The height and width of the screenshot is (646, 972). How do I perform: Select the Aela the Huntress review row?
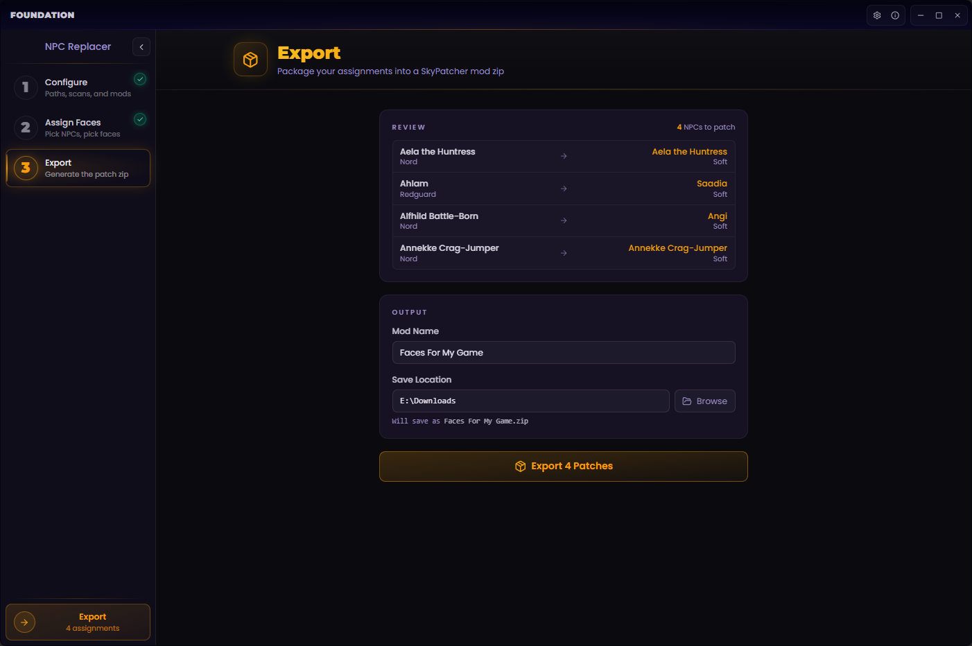click(563, 156)
